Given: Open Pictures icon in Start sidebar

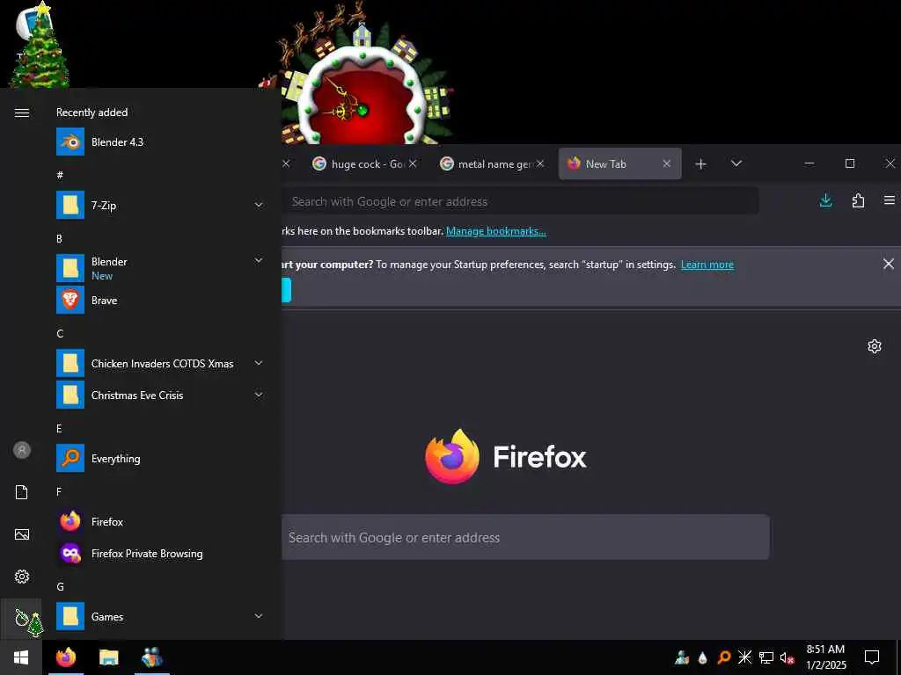Looking at the screenshot, I should (x=22, y=534).
